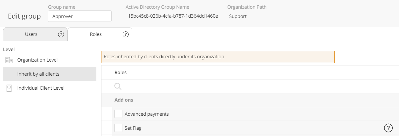Select the Roles tab

tap(96, 34)
